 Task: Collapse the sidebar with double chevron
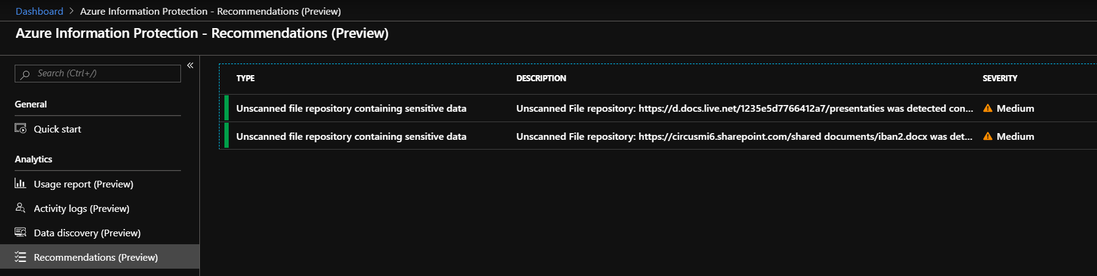190,65
